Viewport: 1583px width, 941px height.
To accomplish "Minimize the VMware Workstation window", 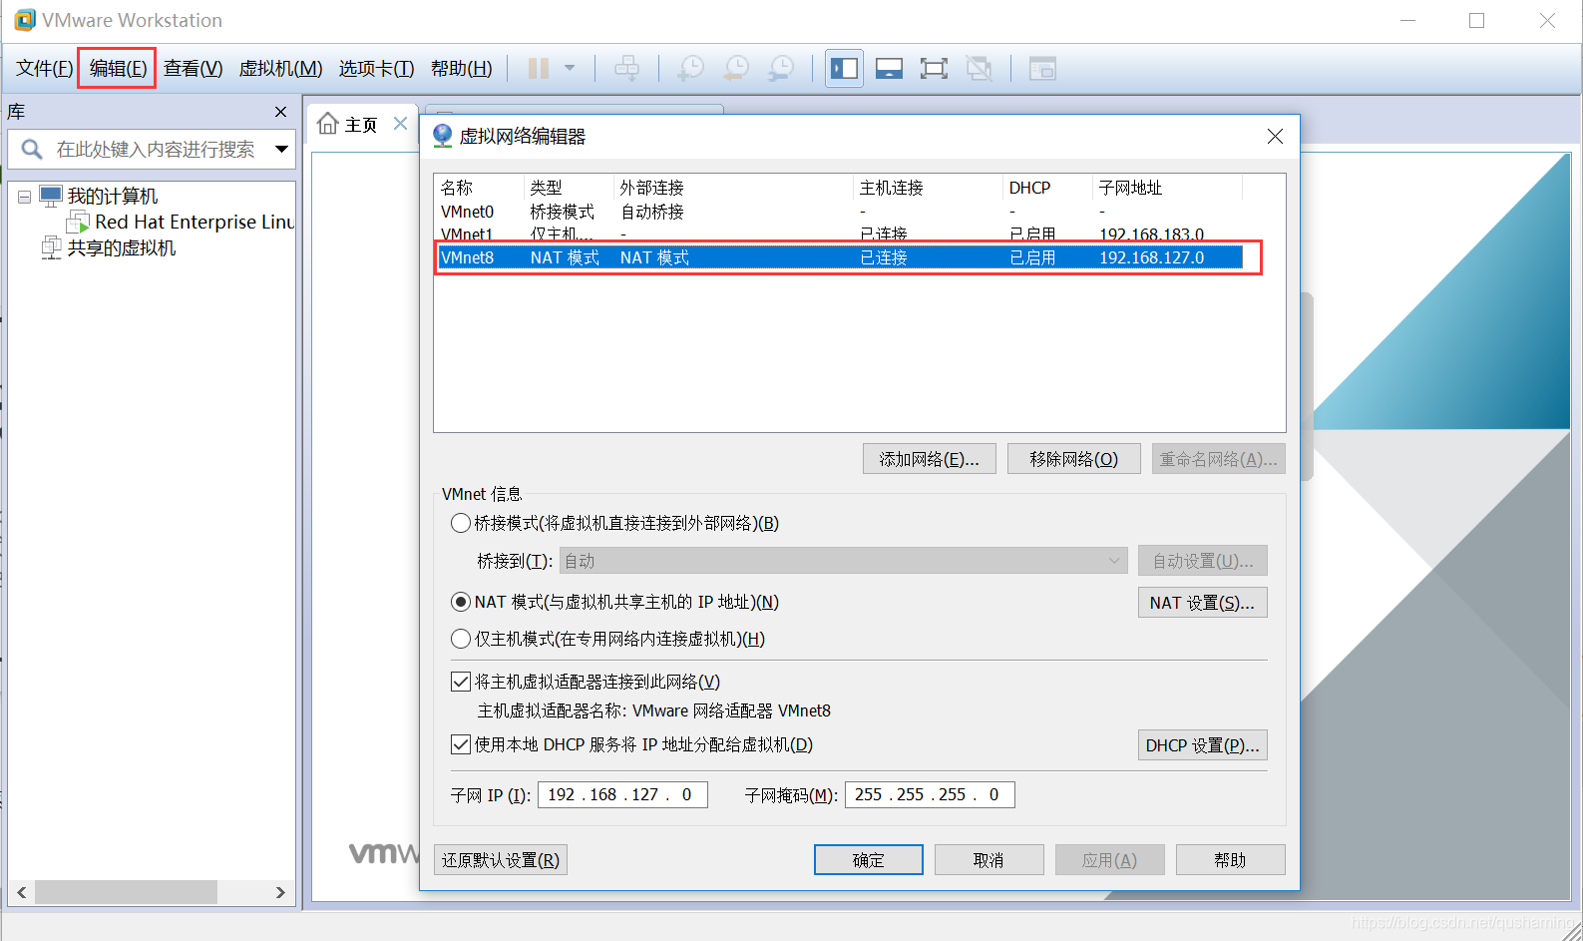I will [1407, 20].
